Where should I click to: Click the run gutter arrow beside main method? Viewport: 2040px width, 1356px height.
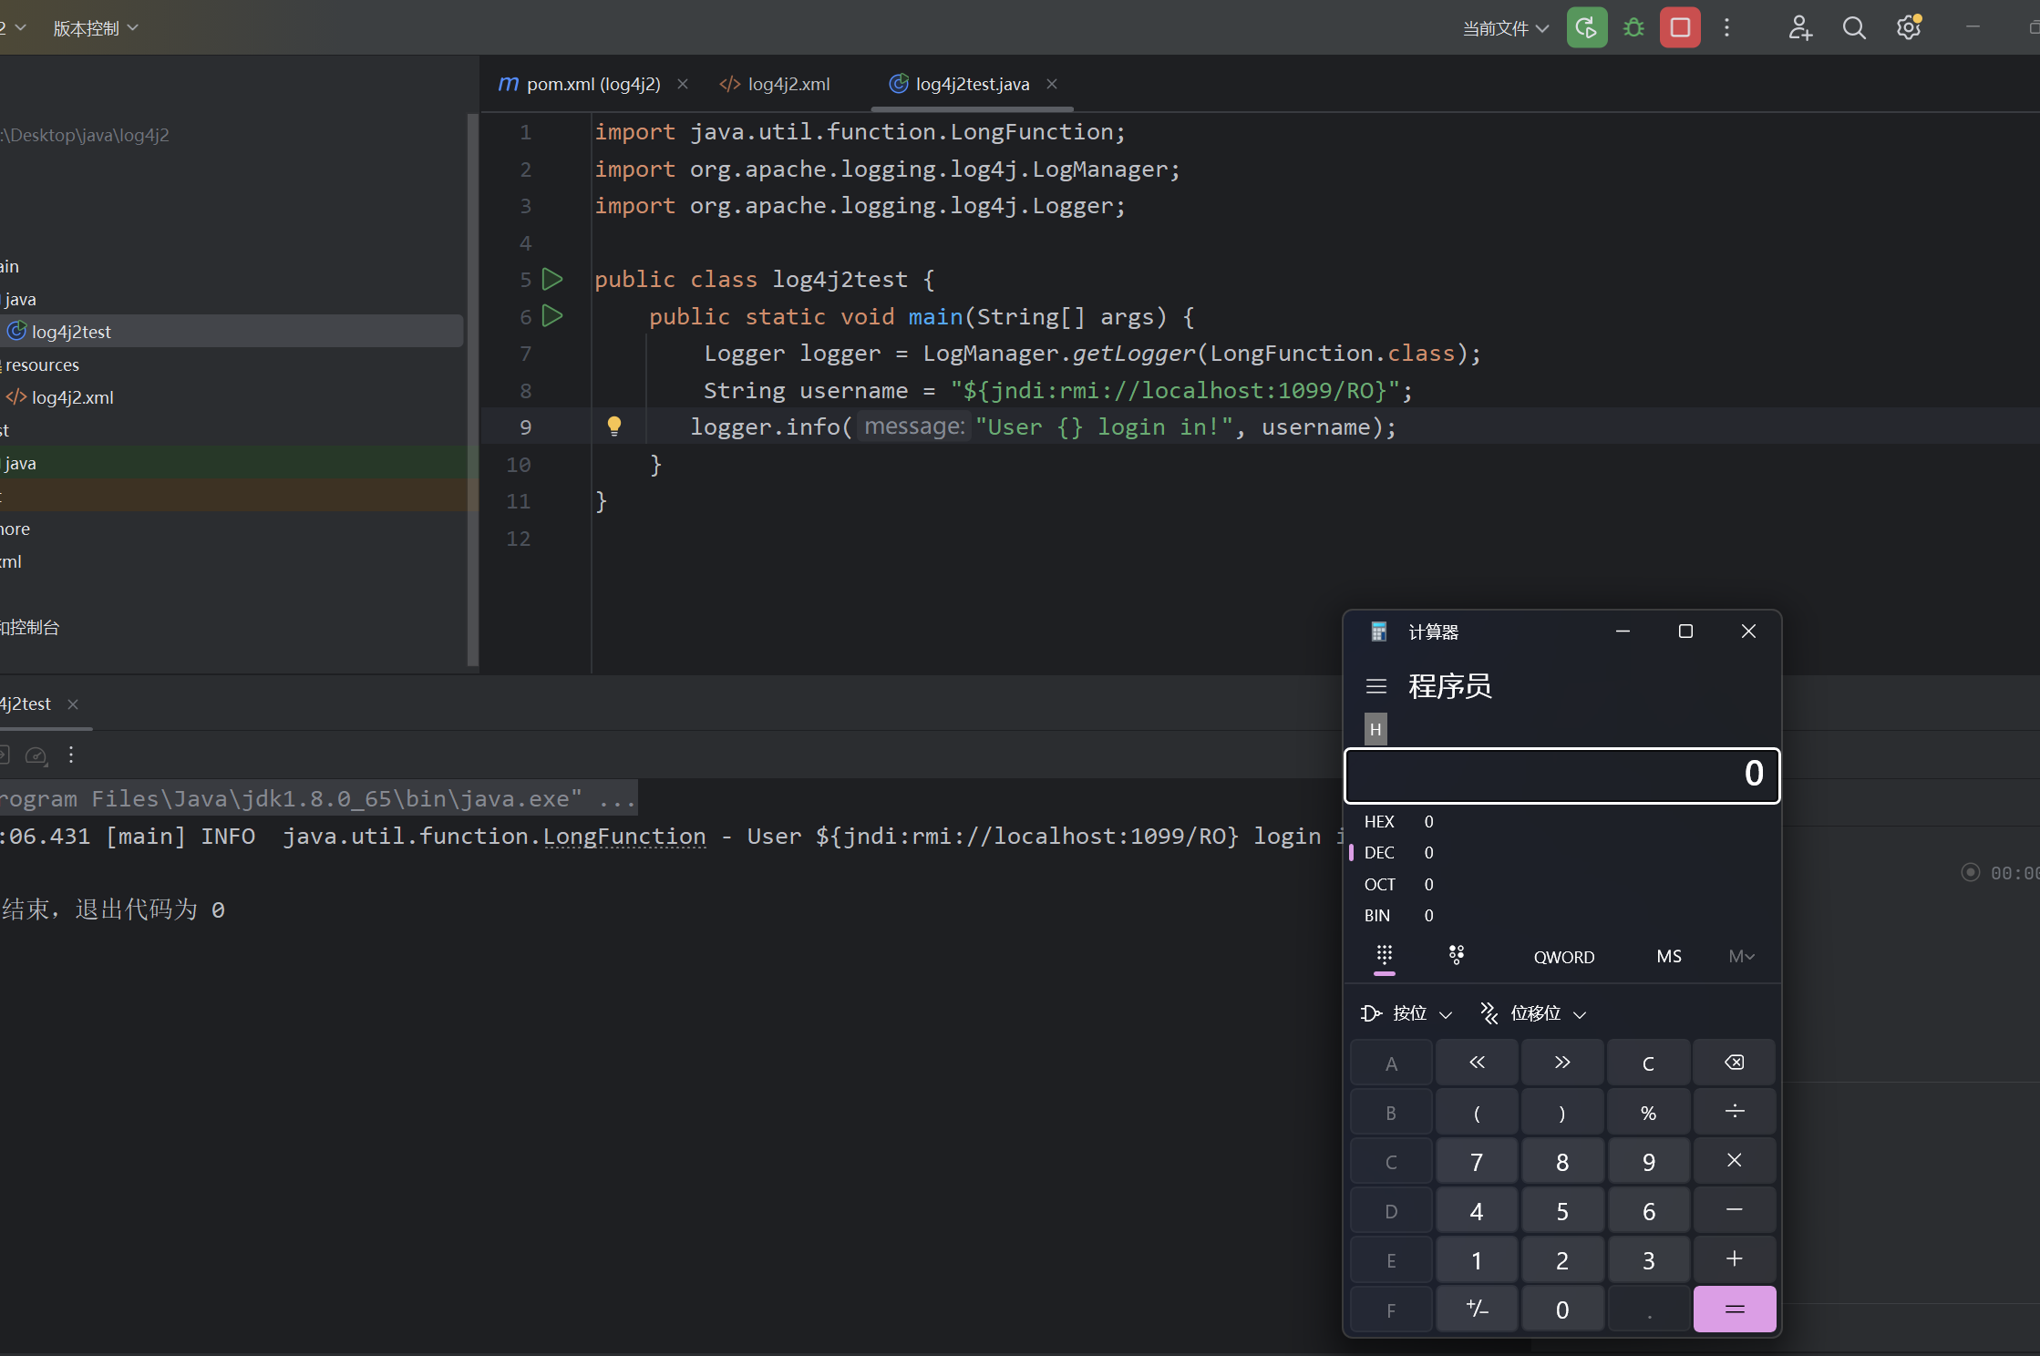[x=552, y=316]
